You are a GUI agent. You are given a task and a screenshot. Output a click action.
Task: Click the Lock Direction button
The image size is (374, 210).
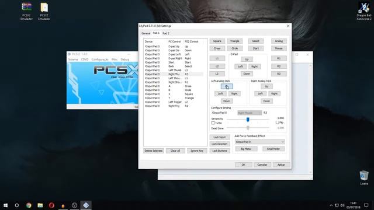tap(220, 144)
